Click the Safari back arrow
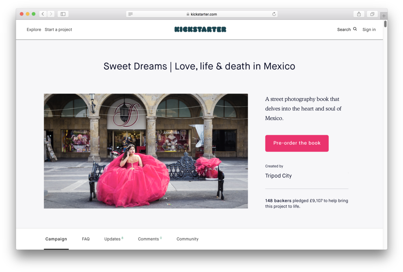403x272 pixels. coord(43,13)
